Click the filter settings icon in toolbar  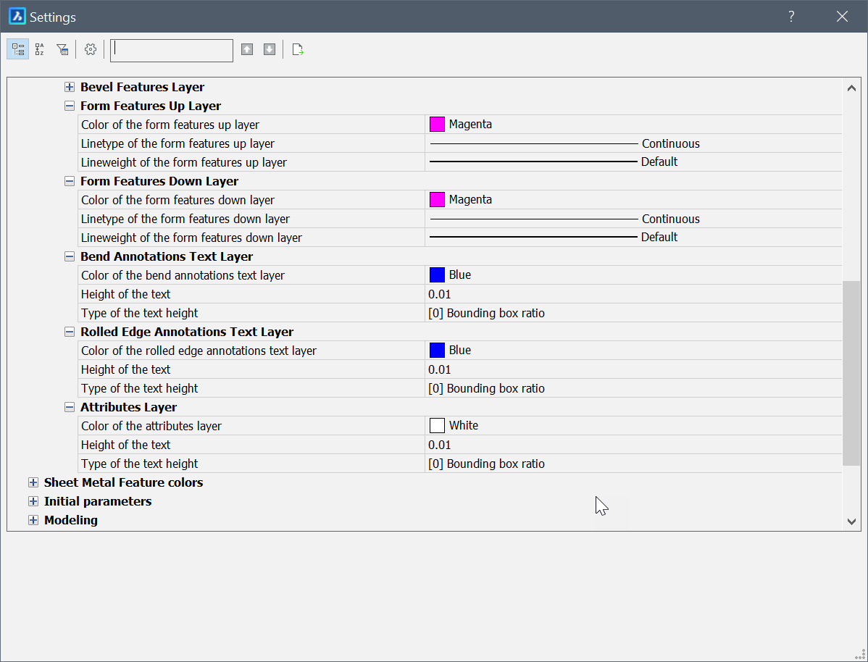(x=62, y=49)
